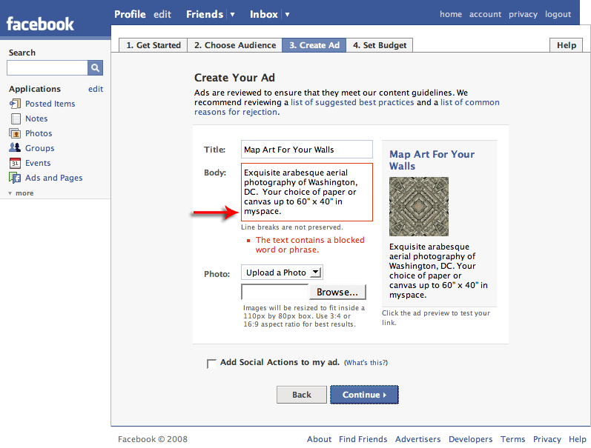This screenshot has width=591, height=448.
Task: Click edit next to Profile
Action: (162, 14)
